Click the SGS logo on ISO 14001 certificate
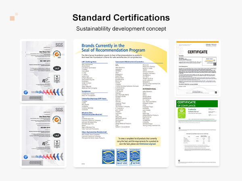Image resolution: width=242 pixels, height=181 pixels. pos(58,43)
